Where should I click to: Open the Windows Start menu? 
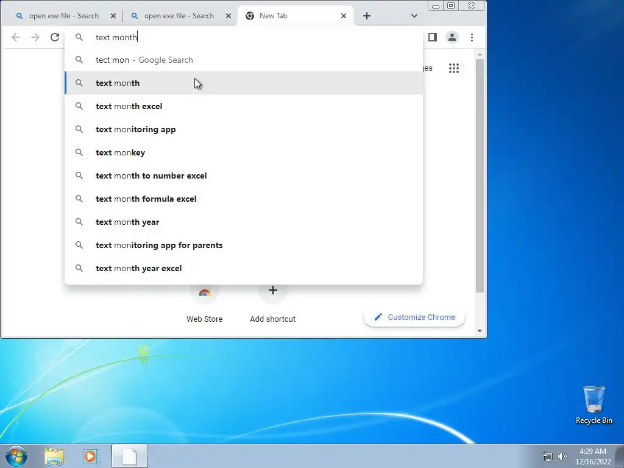(16, 456)
